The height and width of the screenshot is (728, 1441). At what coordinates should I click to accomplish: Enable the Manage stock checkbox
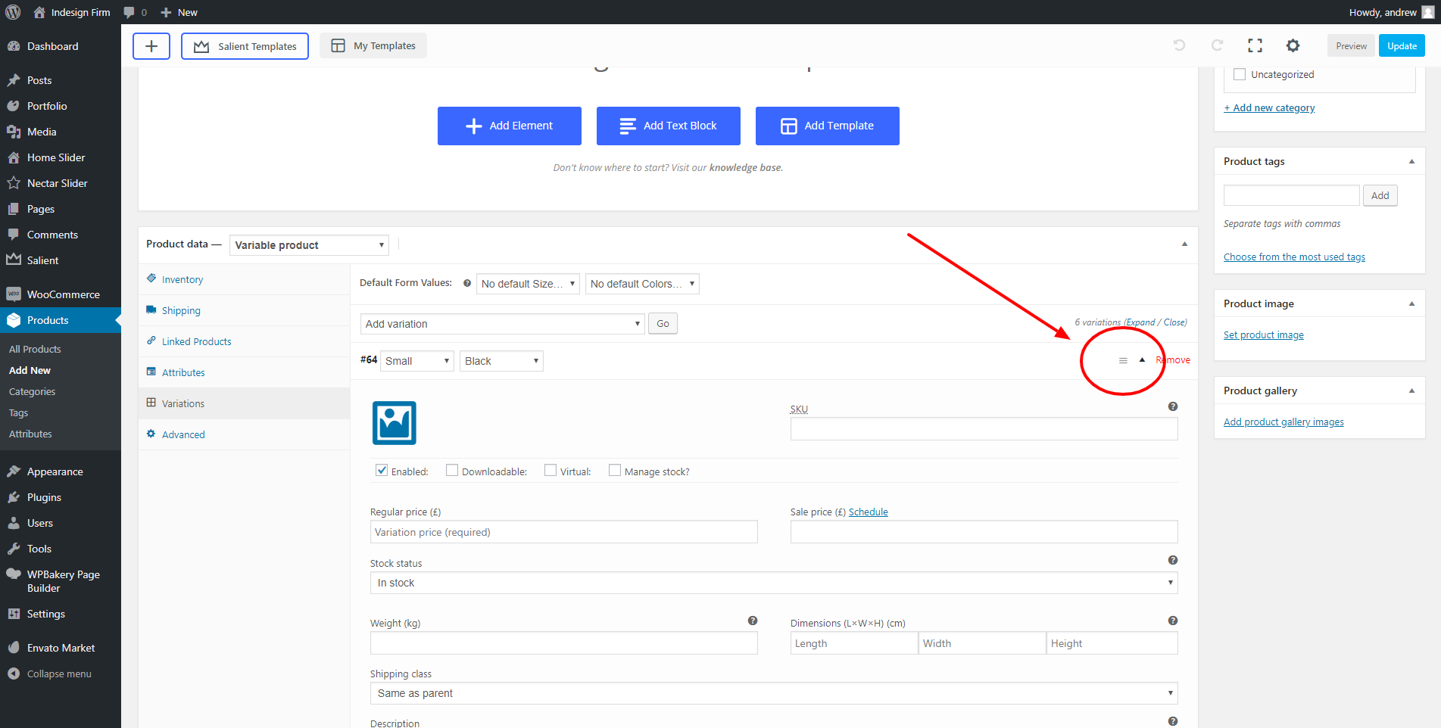[615, 471]
